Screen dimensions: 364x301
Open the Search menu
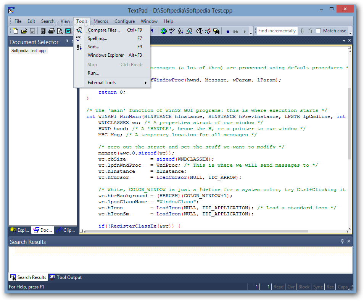click(x=48, y=21)
